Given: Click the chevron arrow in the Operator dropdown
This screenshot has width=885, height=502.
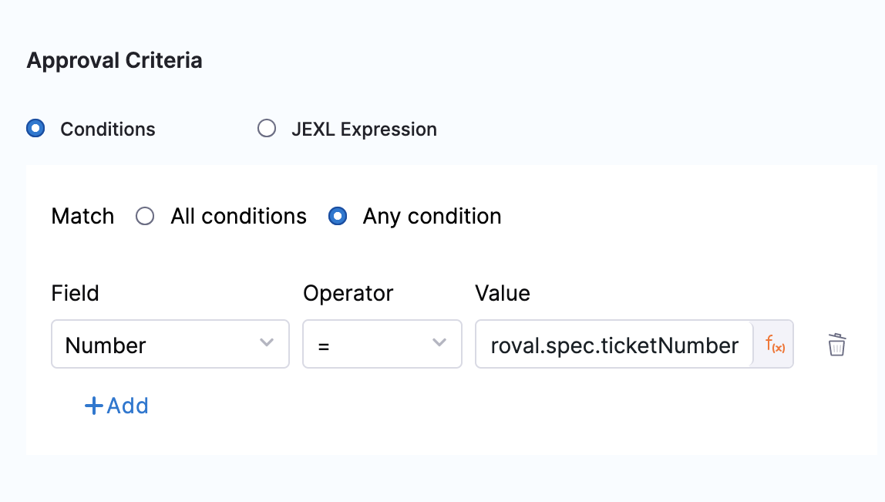Looking at the screenshot, I should pyautogui.click(x=439, y=343).
